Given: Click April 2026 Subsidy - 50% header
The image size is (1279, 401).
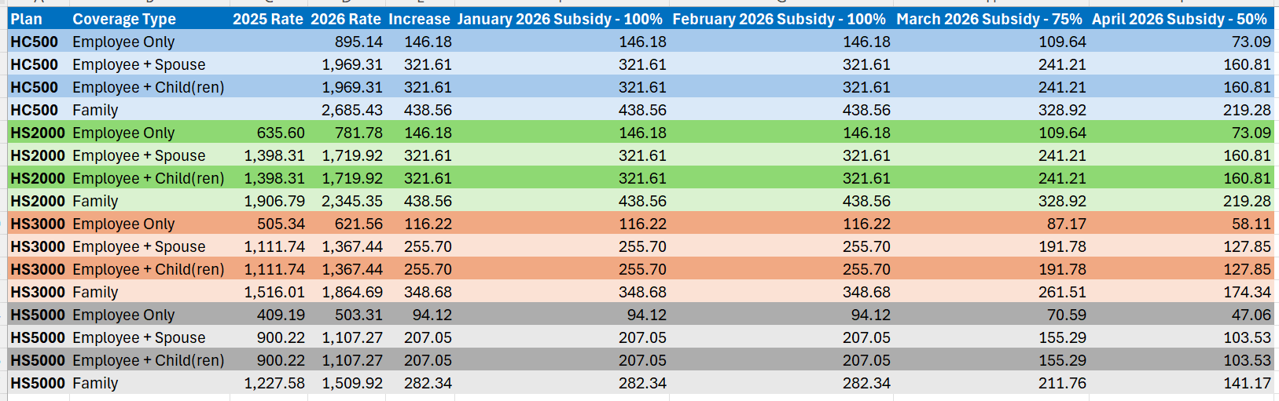Looking at the screenshot, I should [1179, 19].
